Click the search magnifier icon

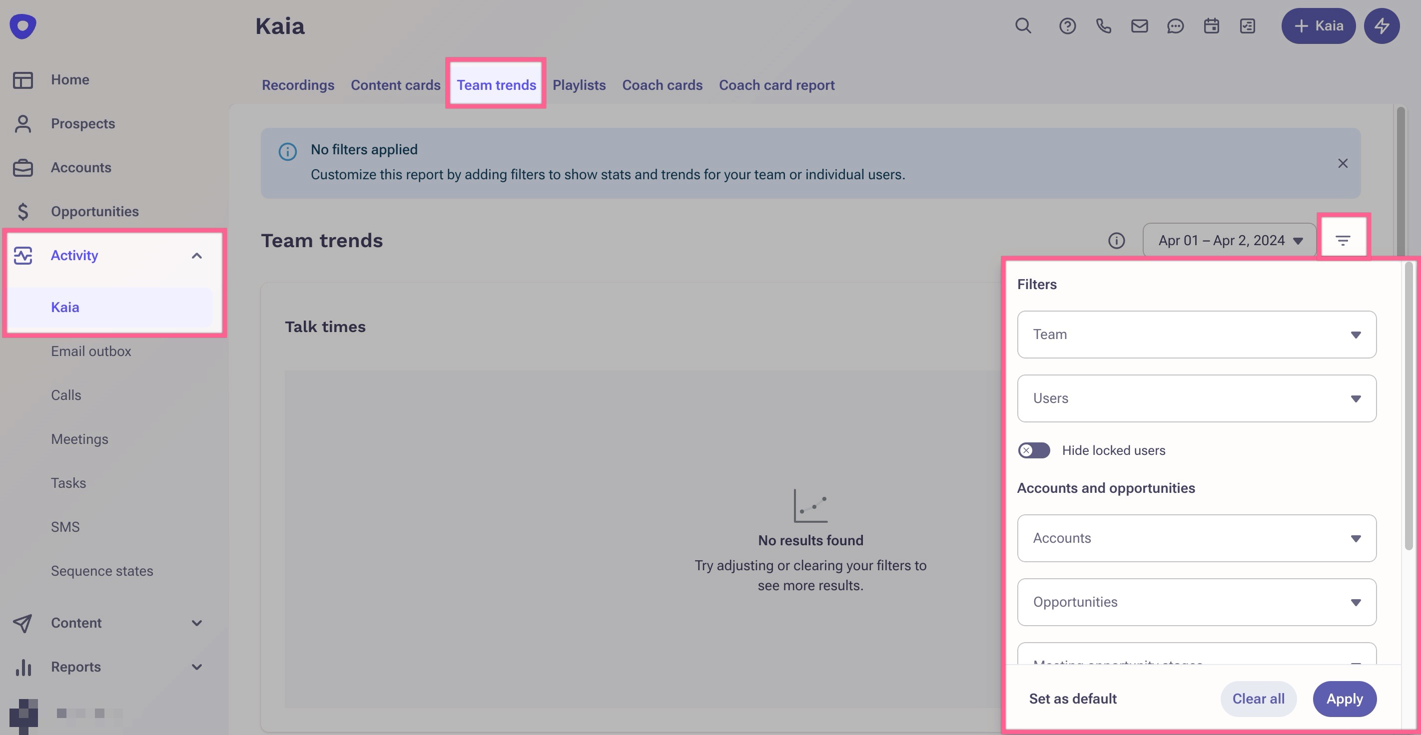[1023, 26]
